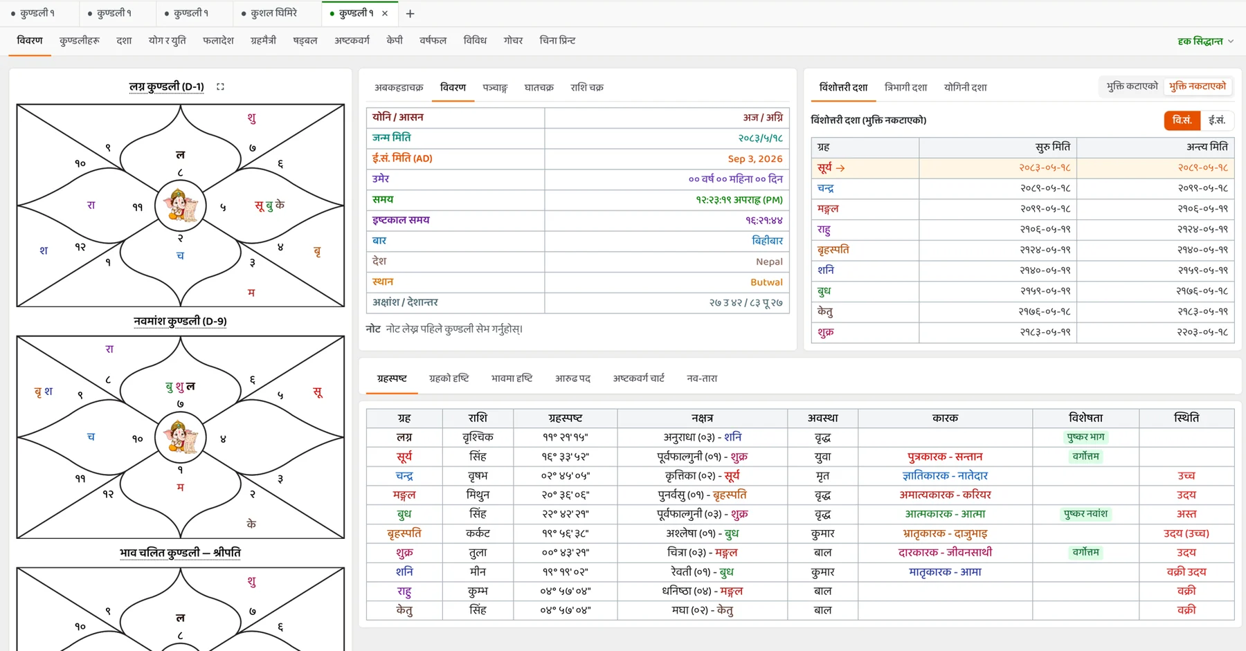Open the ग्रहको दृष्टि tab

click(449, 378)
